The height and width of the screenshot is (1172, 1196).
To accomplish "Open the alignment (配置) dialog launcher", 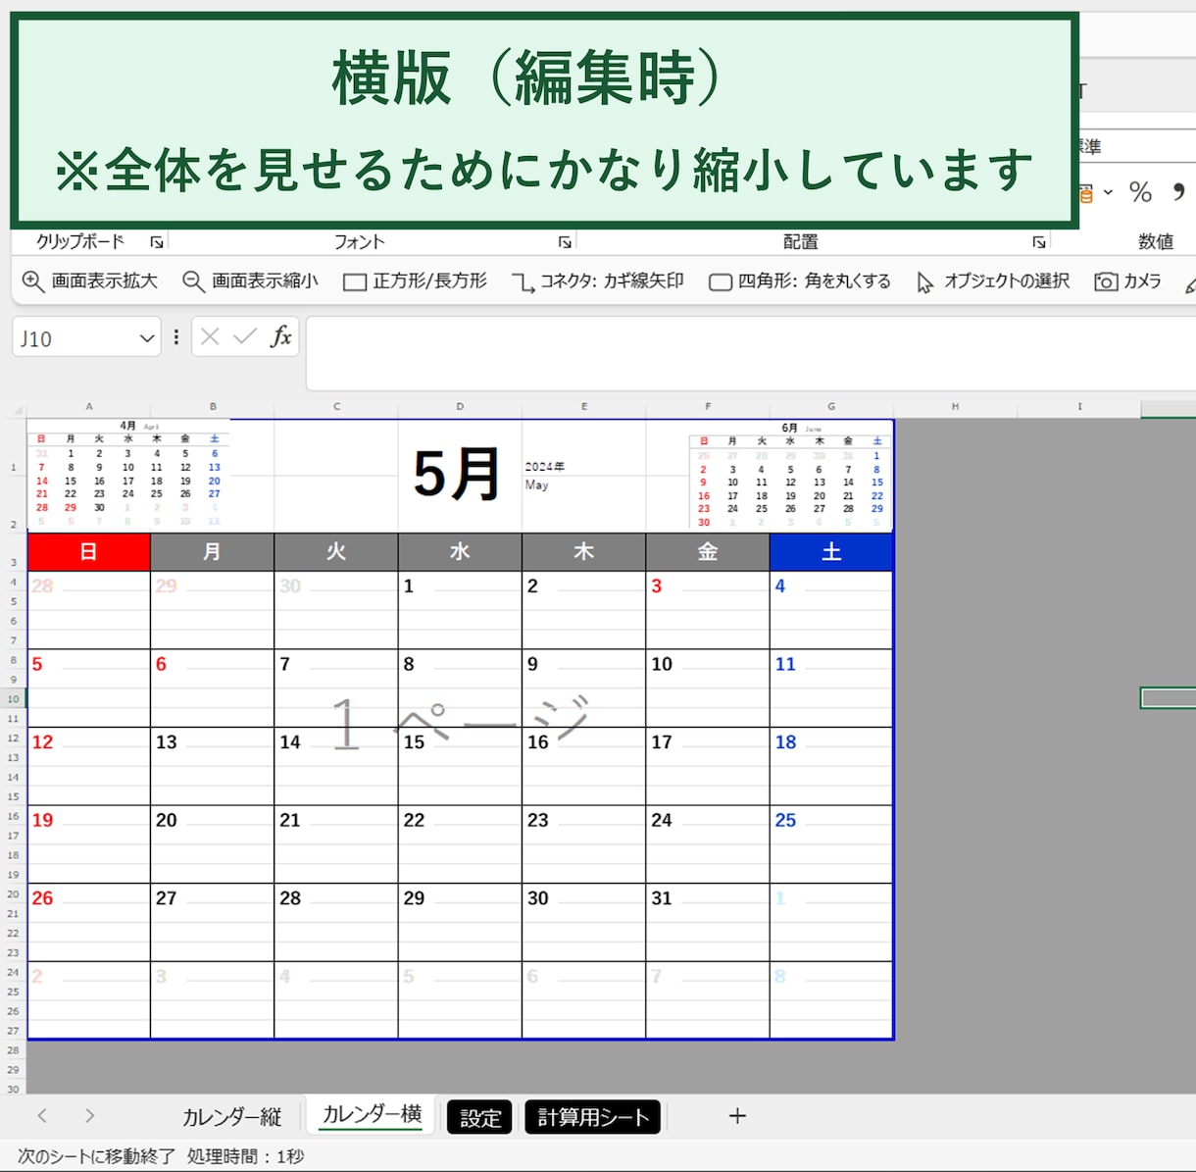I will [x=1039, y=242].
